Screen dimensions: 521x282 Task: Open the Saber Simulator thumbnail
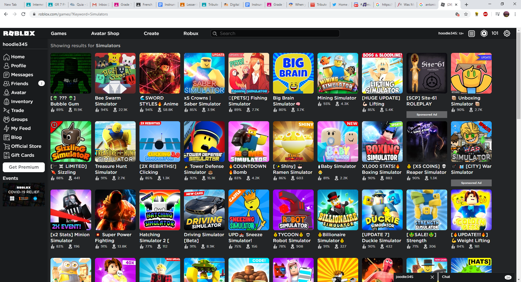click(204, 73)
